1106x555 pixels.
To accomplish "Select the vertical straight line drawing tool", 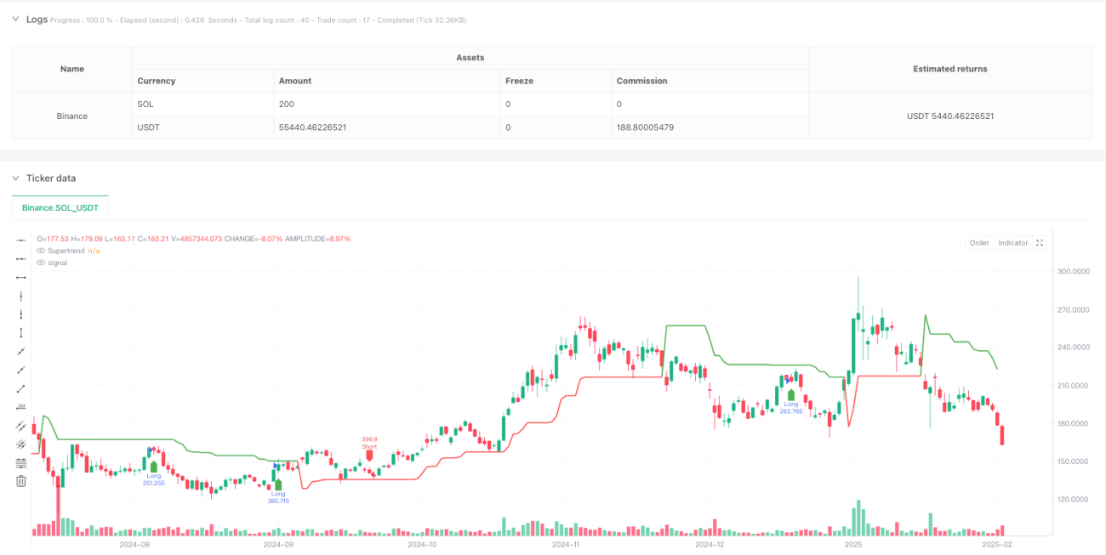I will pyautogui.click(x=21, y=296).
